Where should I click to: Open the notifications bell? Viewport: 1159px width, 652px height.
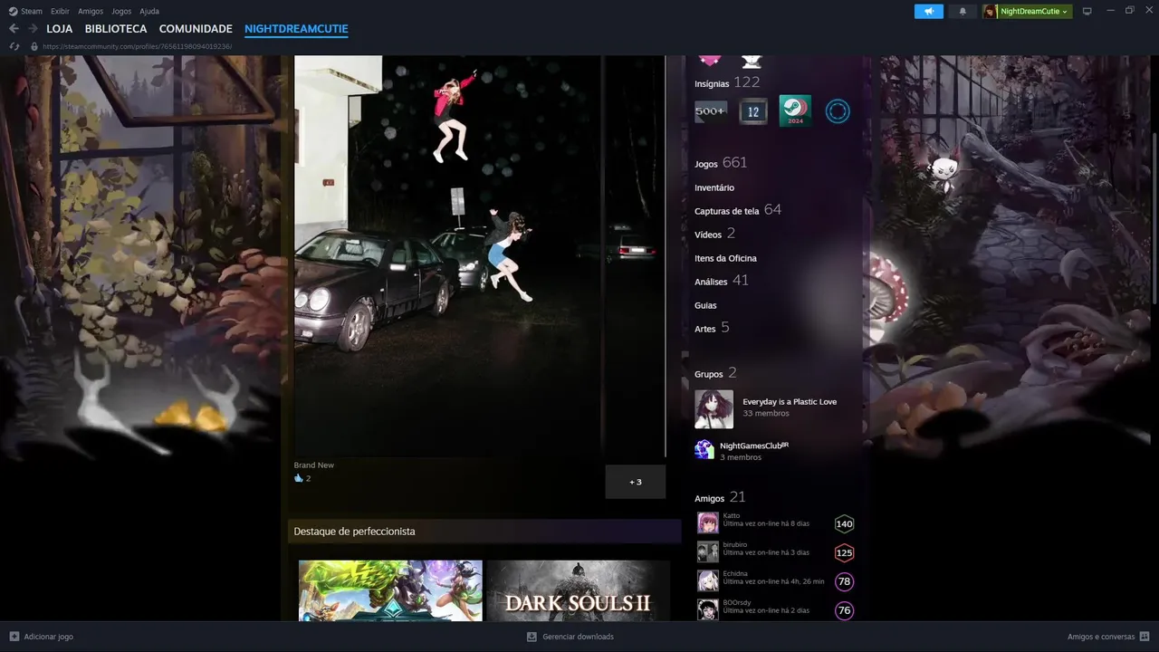point(963,11)
